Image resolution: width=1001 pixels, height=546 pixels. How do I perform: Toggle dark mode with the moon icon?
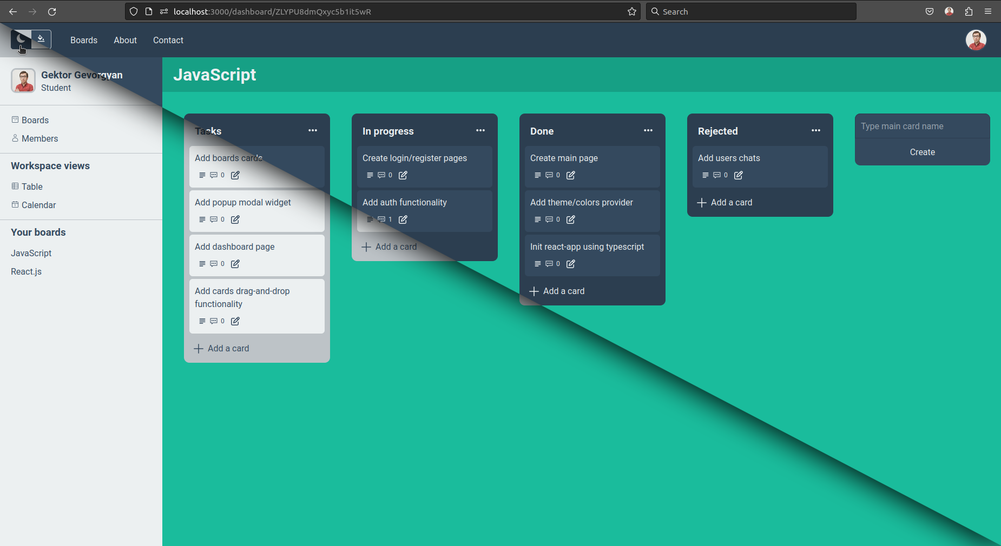coord(20,38)
